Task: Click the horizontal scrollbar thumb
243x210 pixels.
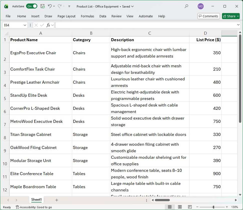Action: pyautogui.click(x=162, y=200)
